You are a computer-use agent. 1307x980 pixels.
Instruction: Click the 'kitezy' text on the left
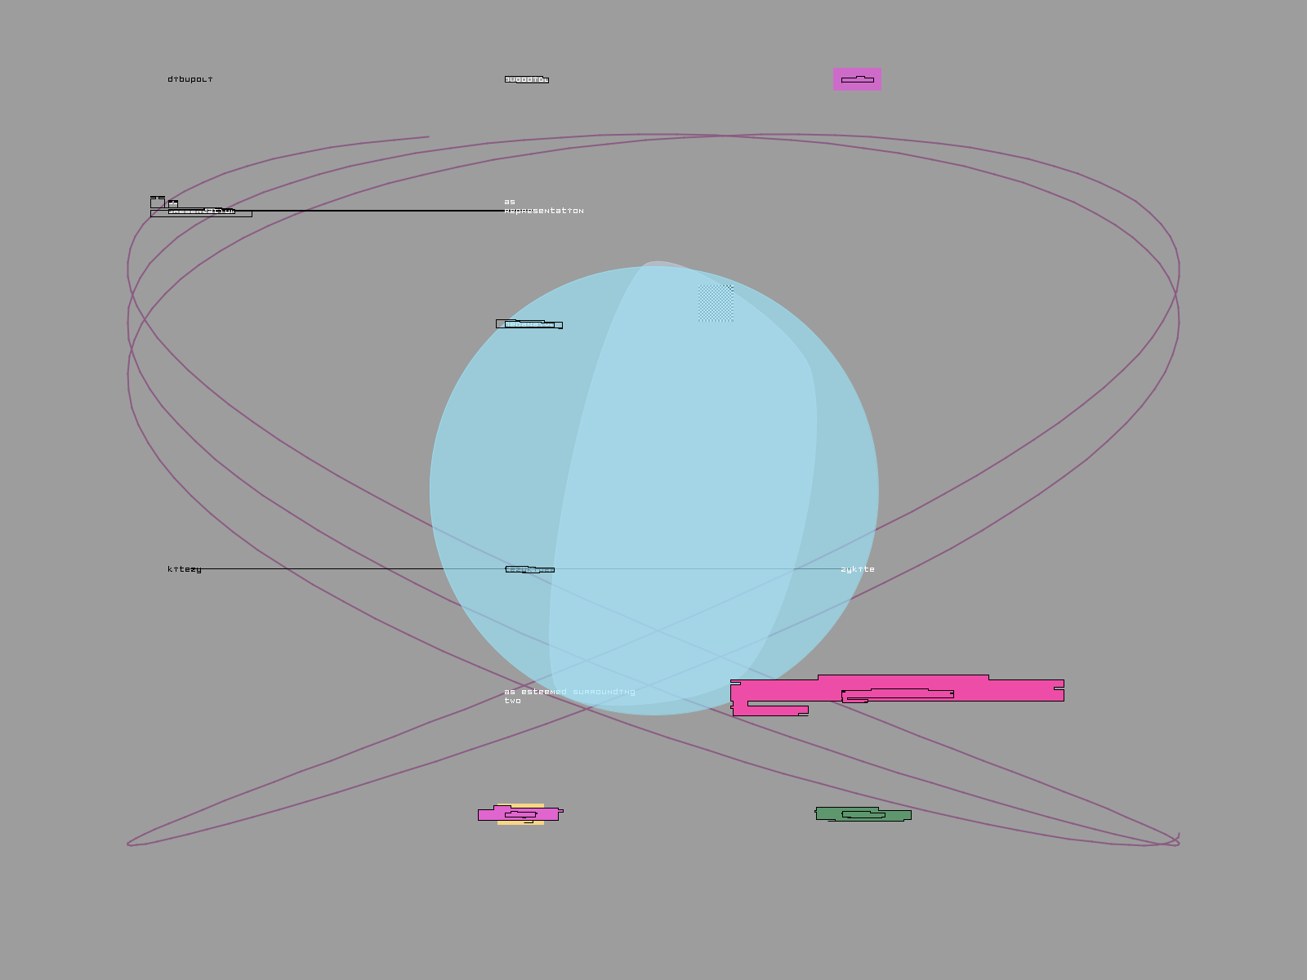(x=184, y=569)
